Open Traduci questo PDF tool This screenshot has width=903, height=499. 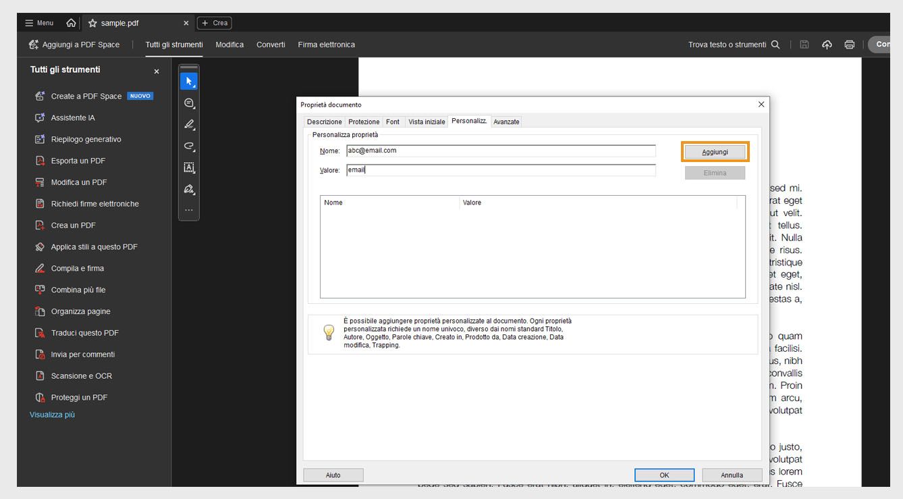(x=76, y=333)
